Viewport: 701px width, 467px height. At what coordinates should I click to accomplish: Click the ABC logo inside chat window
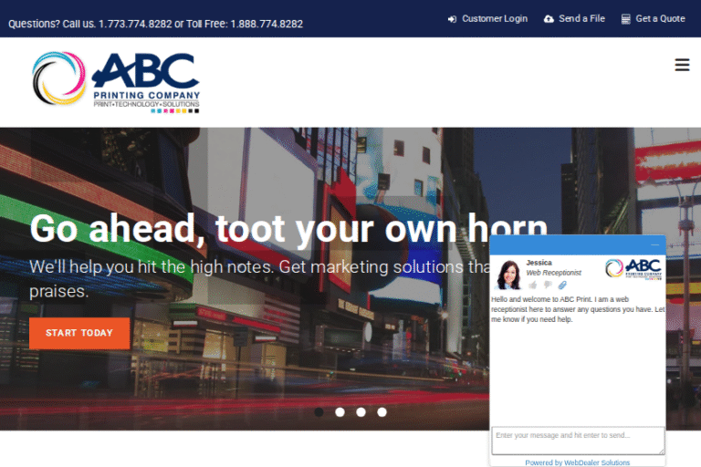click(633, 269)
